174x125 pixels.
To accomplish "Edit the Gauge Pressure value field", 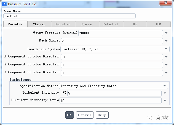I will [121, 33].
